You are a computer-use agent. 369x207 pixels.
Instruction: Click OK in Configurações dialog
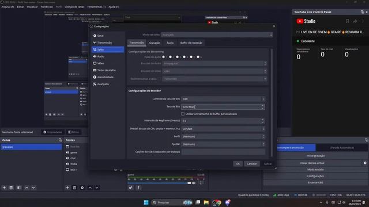[x=238, y=164]
